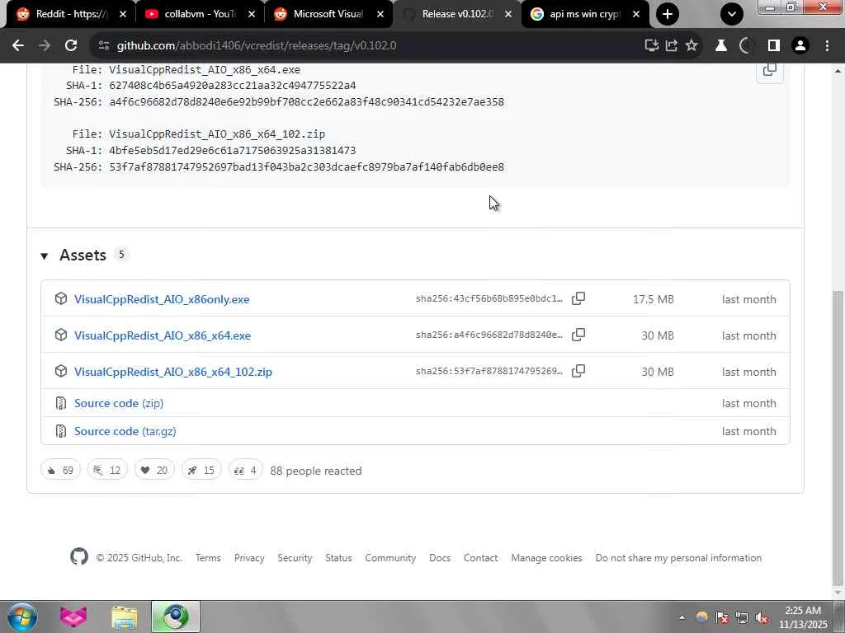The height and width of the screenshot is (633, 845).
Task: Close the collabvm YouTube tab
Action: (251, 14)
